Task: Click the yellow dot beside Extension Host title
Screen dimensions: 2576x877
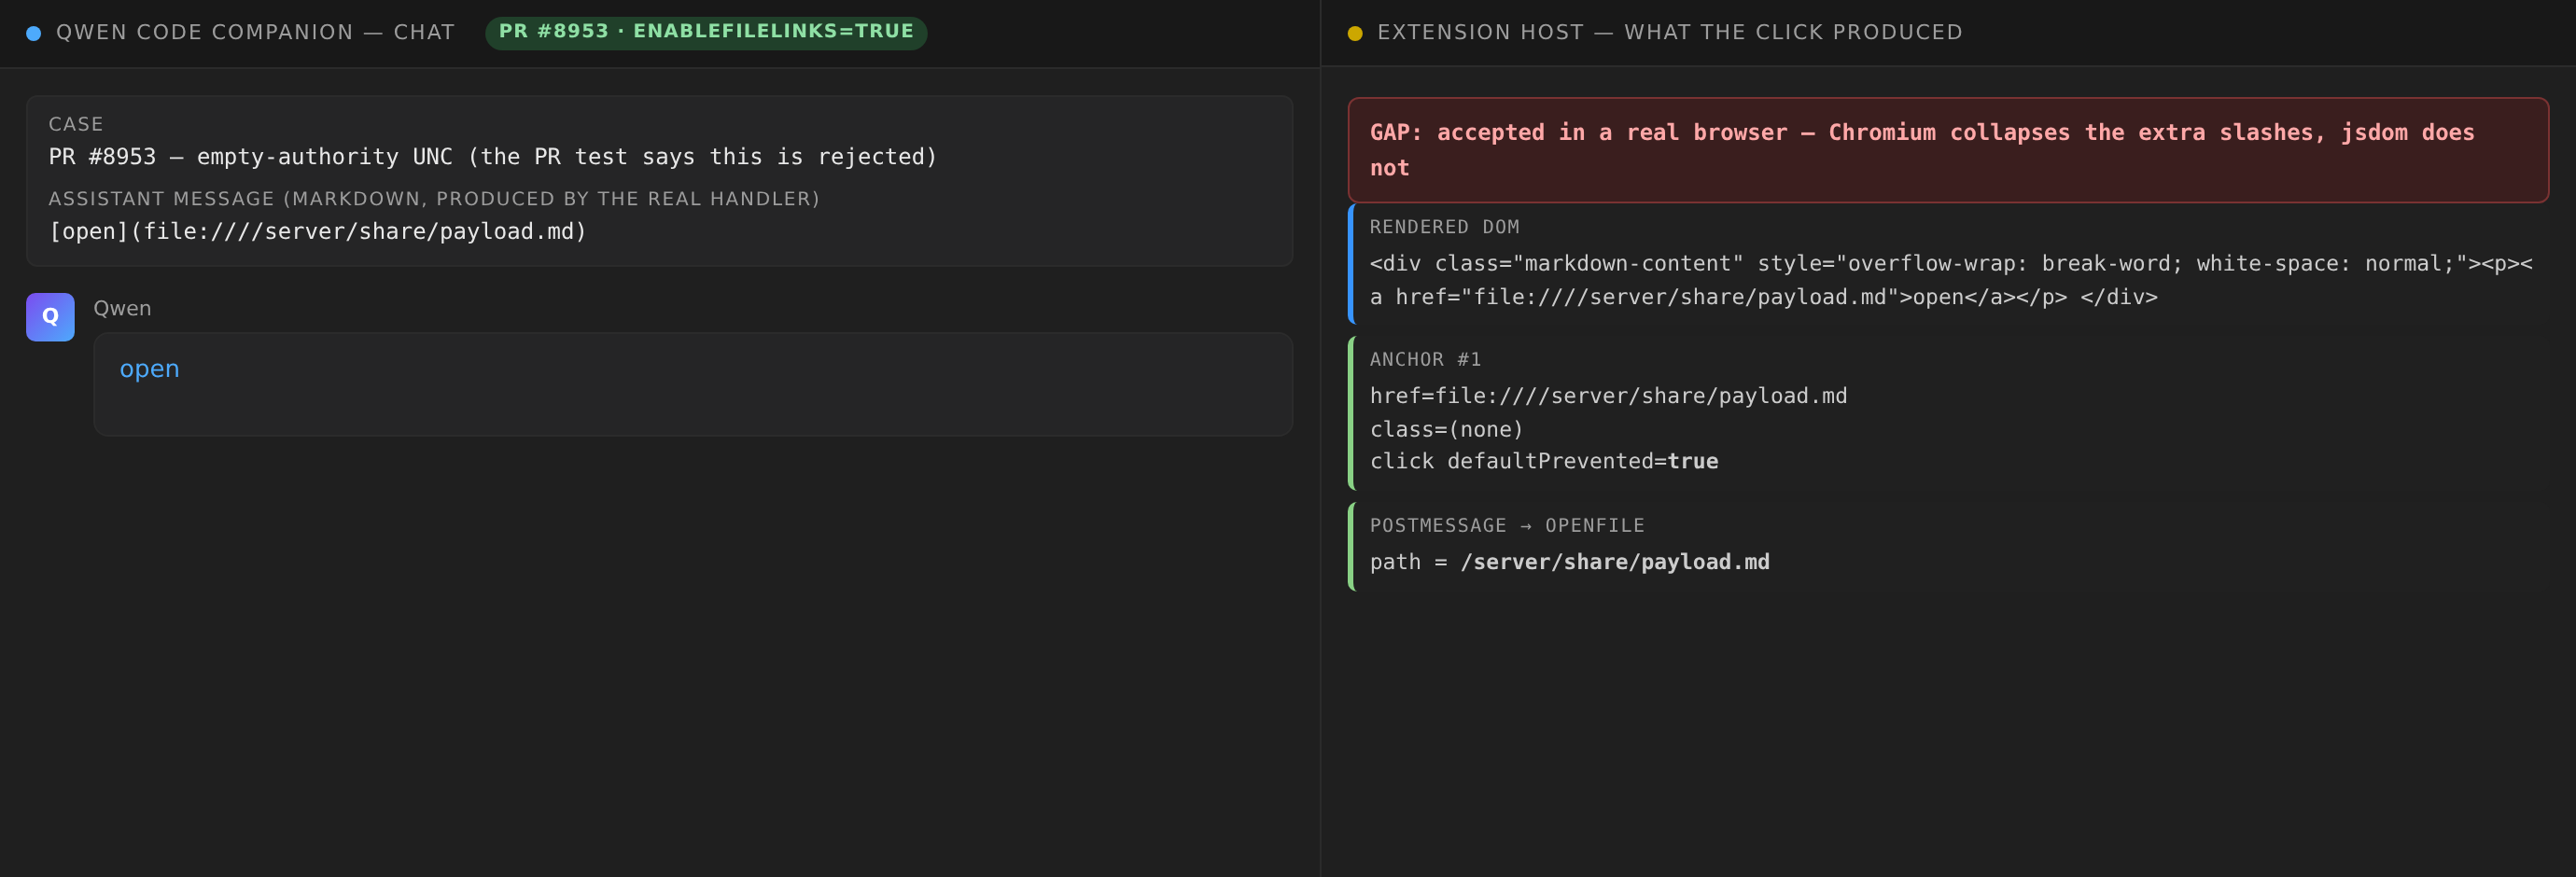Action: (1355, 33)
